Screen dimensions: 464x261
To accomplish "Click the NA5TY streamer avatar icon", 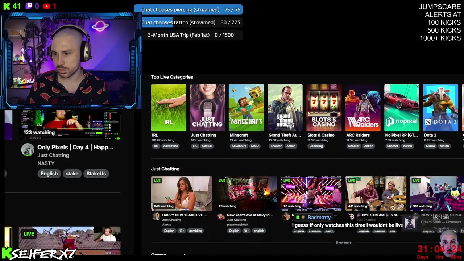I will pos(28,149).
